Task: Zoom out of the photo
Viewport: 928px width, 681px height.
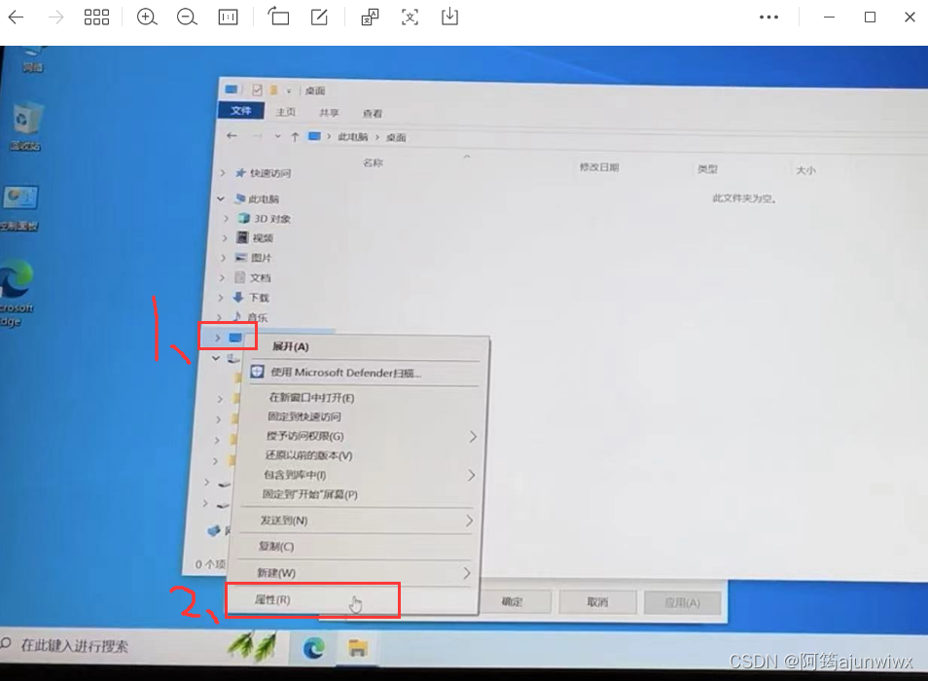Action: (187, 18)
